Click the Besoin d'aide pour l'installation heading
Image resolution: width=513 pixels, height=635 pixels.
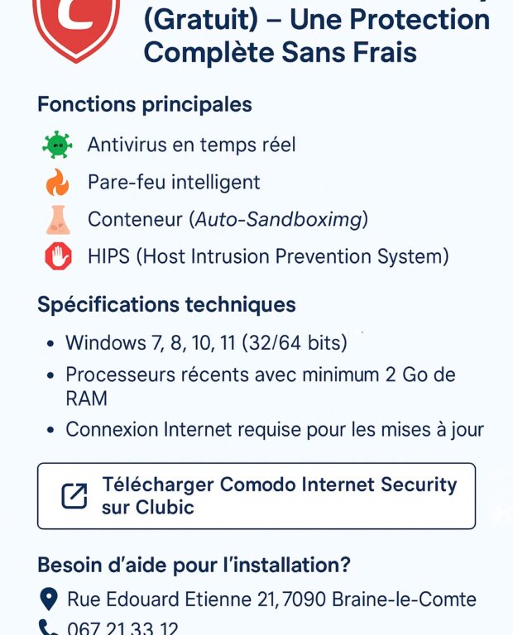click(x=194, y=565)
